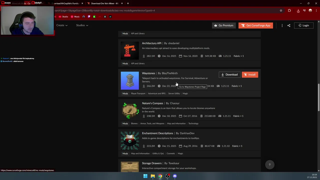320x180 pixels.
Task: Open Google Chrome from the taskbar
Action: coord(160,176)
